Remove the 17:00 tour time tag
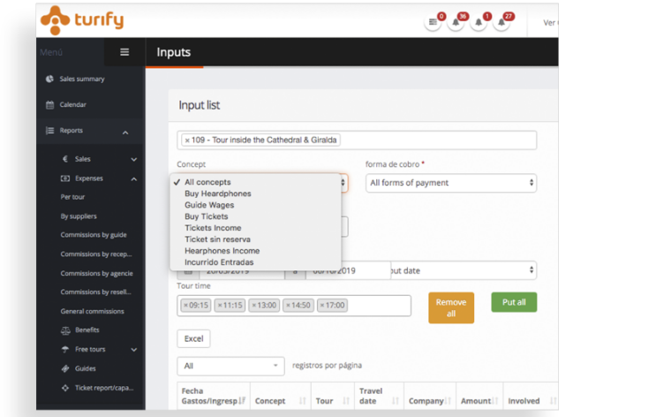 [x=322, y=305]
